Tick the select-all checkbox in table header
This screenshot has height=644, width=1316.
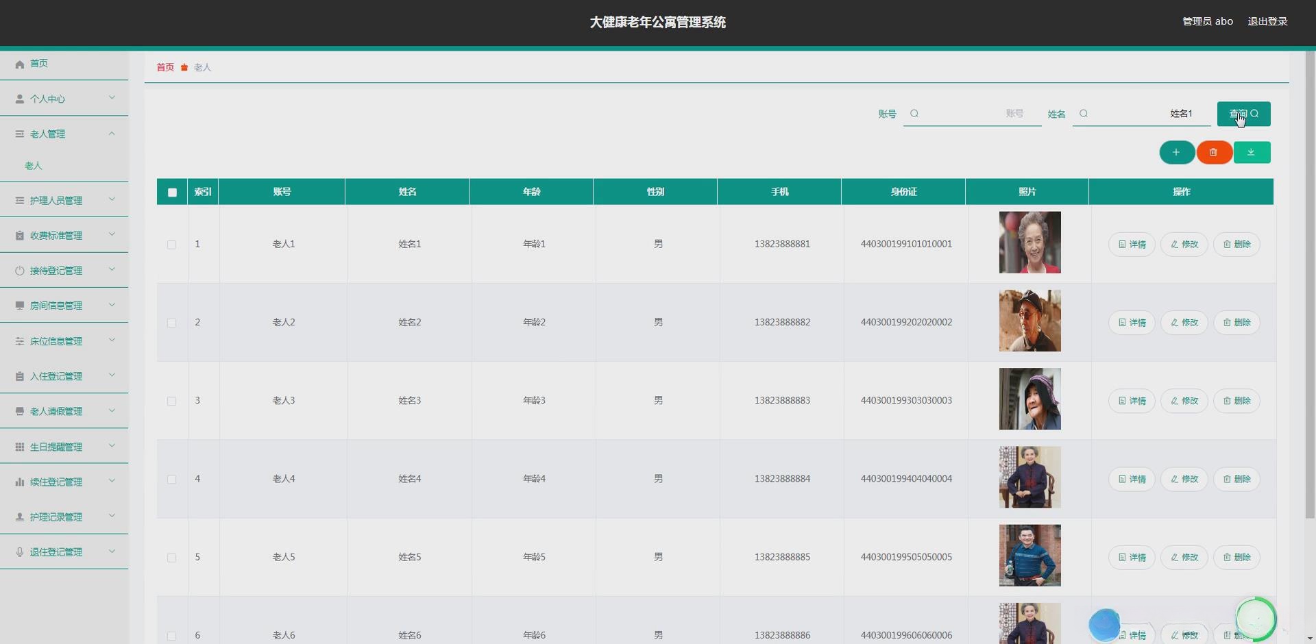172,193
